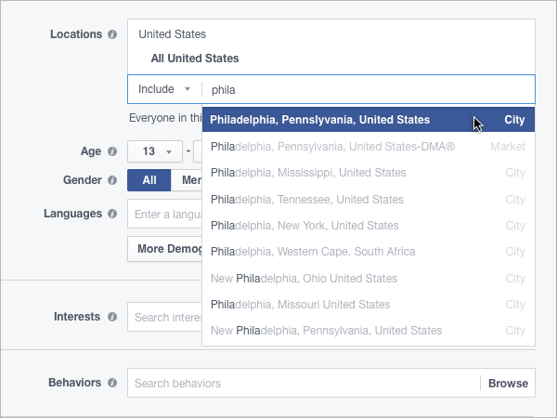Click the All United States item
This screenshot has height=418, width=557.
tap(195, 59)
